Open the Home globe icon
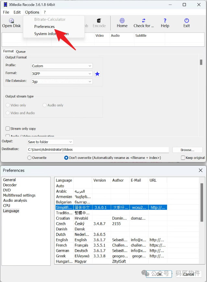Screen dimensions: 207x282 coord(122,21)
